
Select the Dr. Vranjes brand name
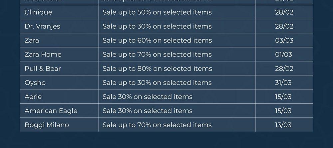[42, 26]
